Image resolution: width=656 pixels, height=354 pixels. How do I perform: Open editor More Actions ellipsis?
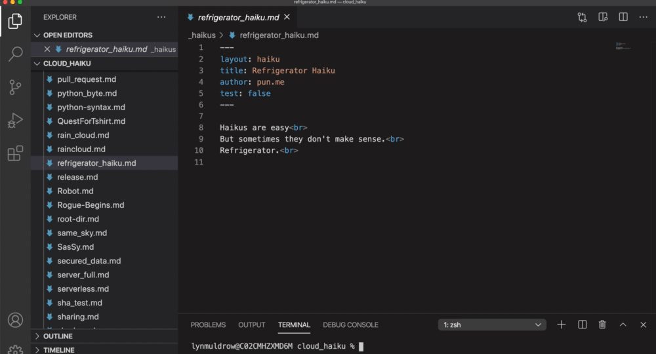[x=643, y=17]
